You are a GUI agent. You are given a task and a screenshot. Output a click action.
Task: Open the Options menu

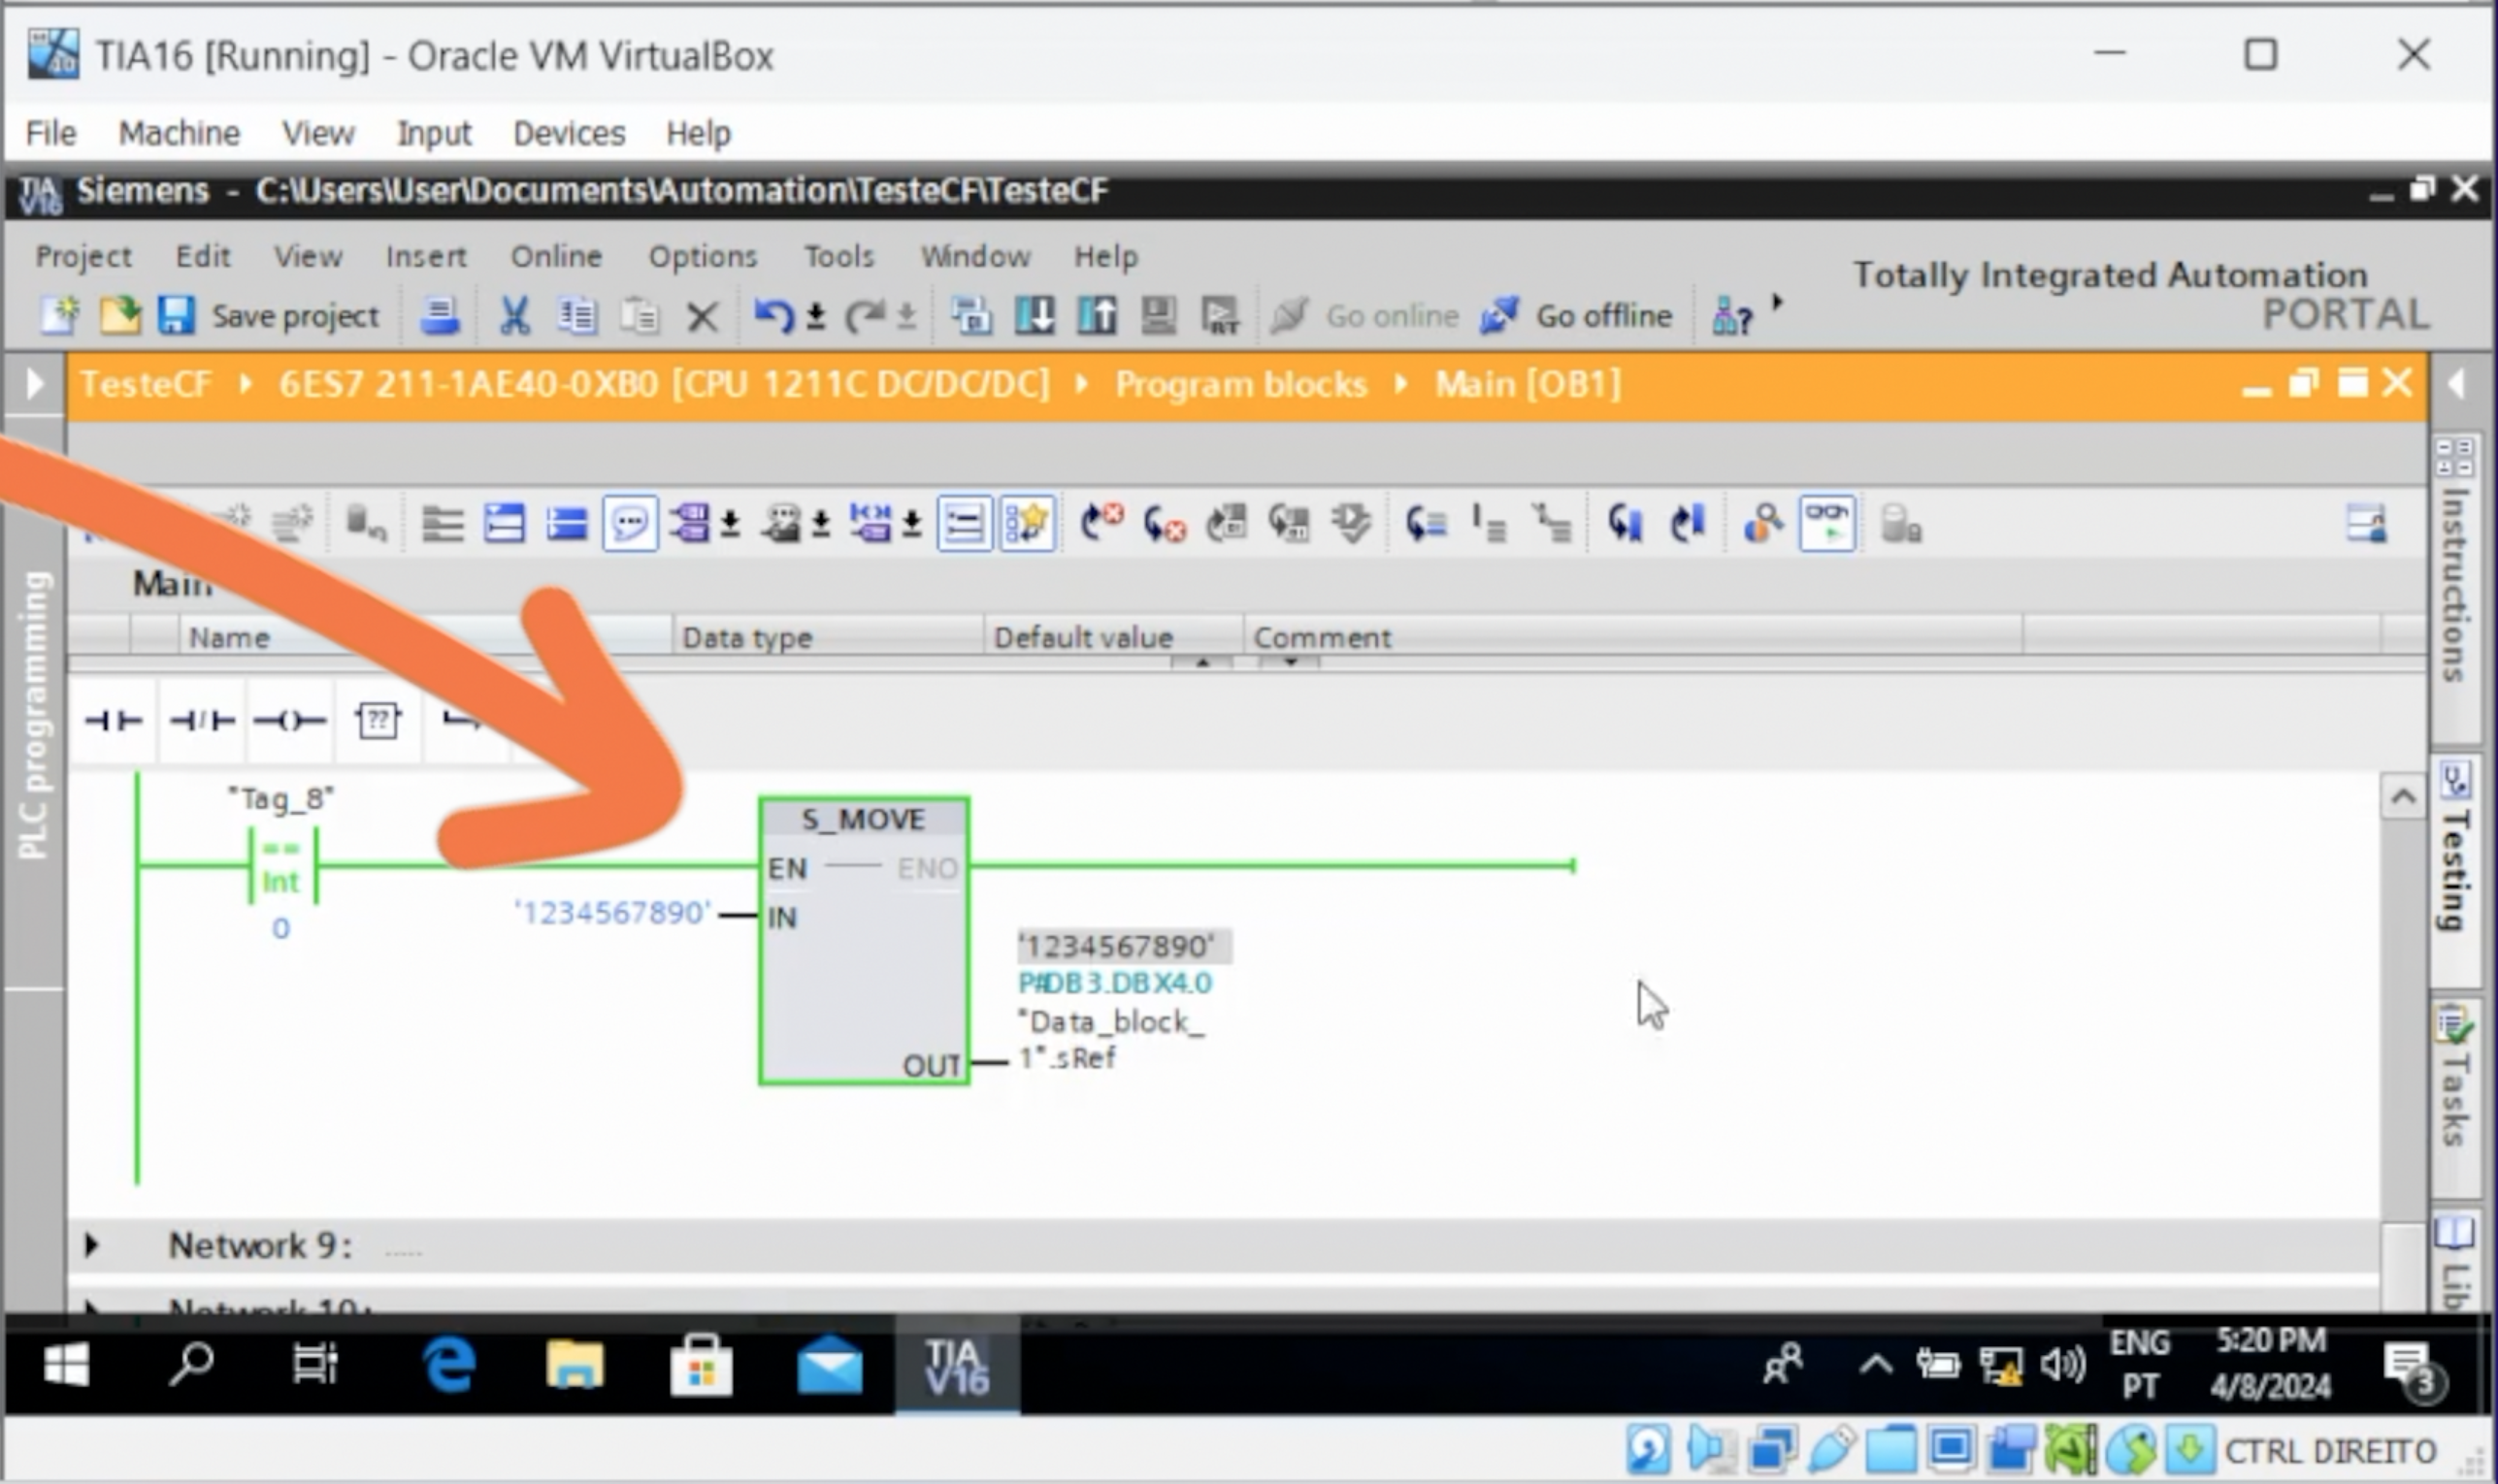click(x=703, y=257)
